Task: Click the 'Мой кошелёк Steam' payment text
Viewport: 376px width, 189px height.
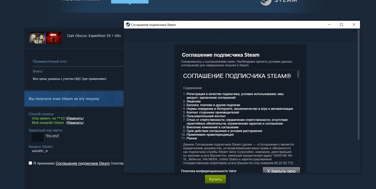Action: pos(48,123)
